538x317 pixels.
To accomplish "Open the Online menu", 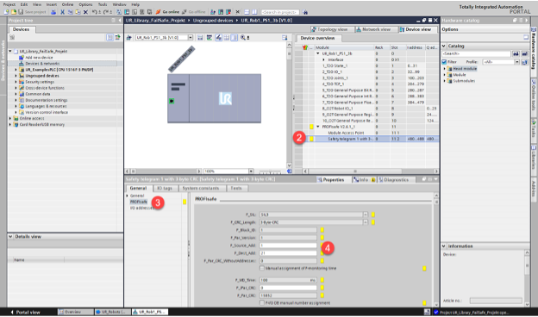I will 67,4.
